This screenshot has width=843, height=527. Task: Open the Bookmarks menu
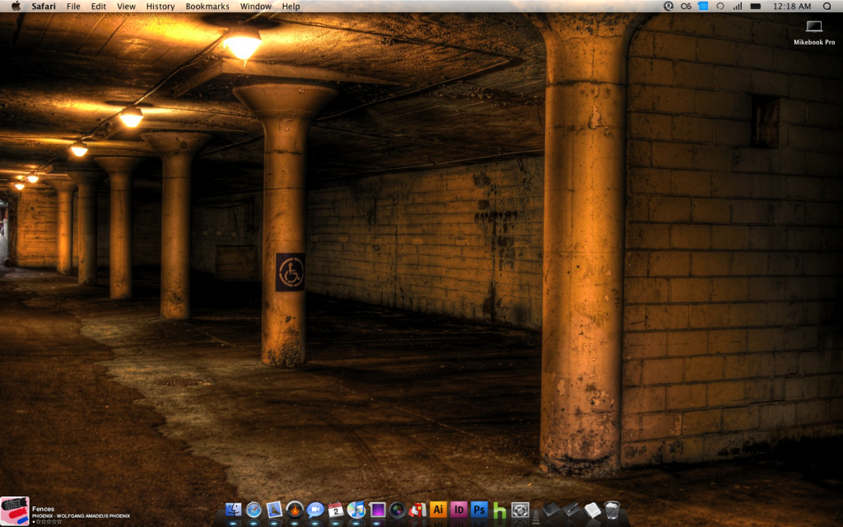[x=207, y=7]
